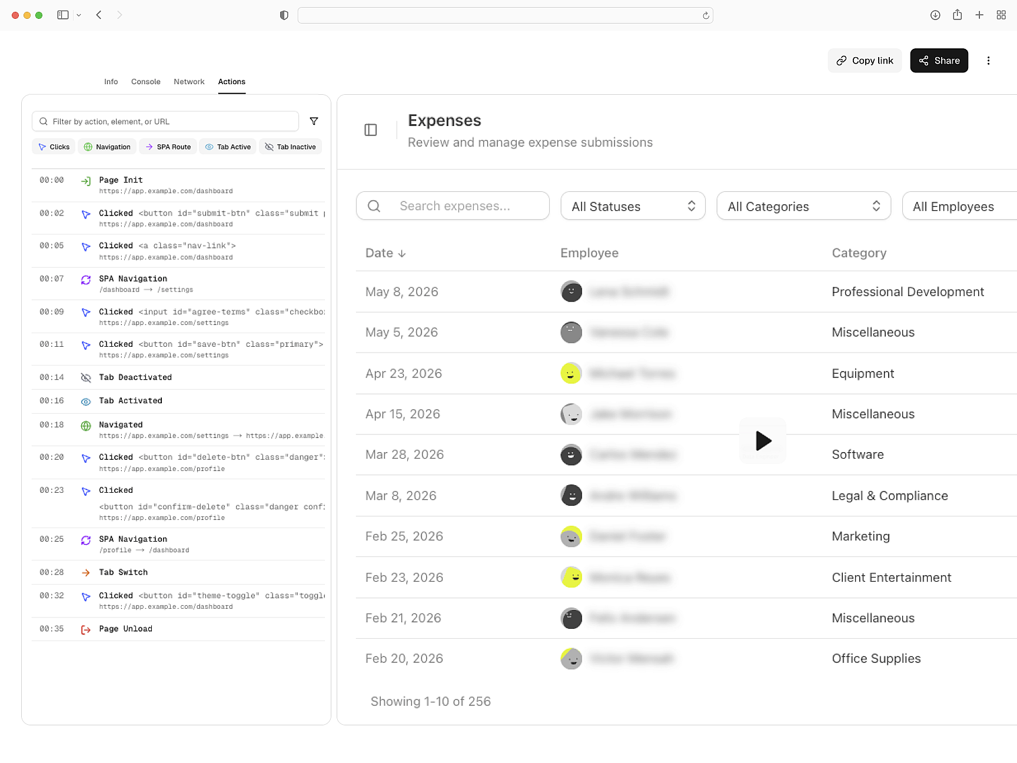This screenshot has width=1017, height=763.
Task: Click the red Page Unload icon
Action: [x=86, y=629]
